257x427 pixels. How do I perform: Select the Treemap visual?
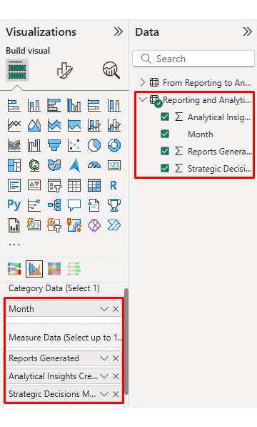(14, 165)
